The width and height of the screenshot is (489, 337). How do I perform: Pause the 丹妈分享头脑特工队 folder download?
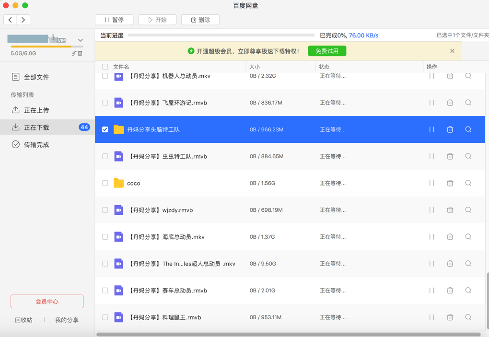pyautogui.click(x=431, y=129)
